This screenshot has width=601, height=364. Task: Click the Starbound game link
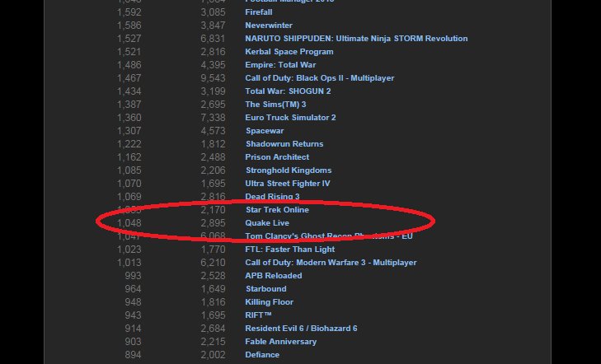pyautogui.click(x=265, y=289)
